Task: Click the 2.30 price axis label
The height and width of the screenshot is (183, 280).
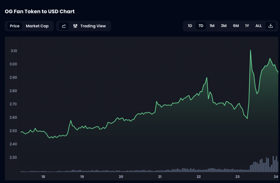Action: (13, 158)
